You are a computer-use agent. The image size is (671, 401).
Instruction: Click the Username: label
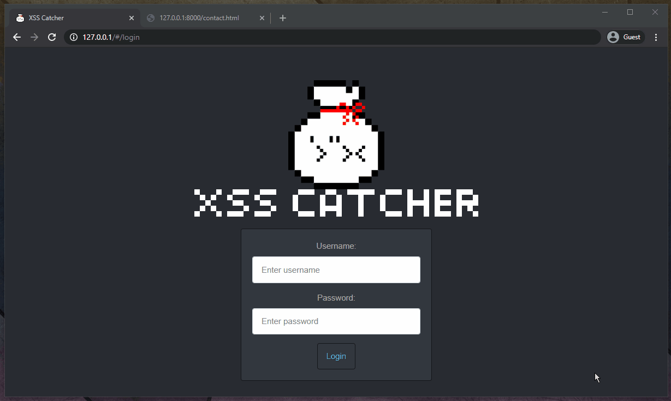click(336, 246)
